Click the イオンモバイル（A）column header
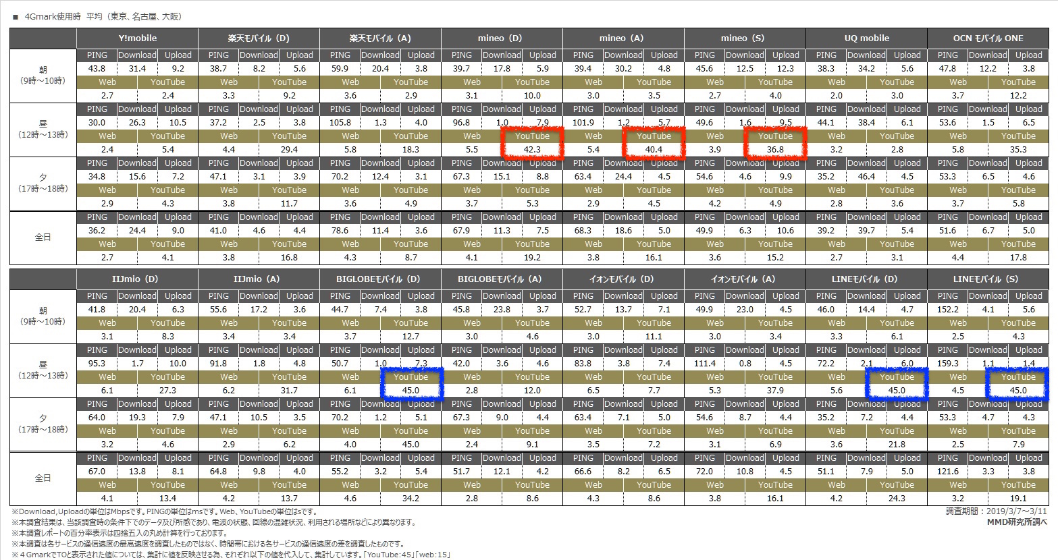 point(745,279)
